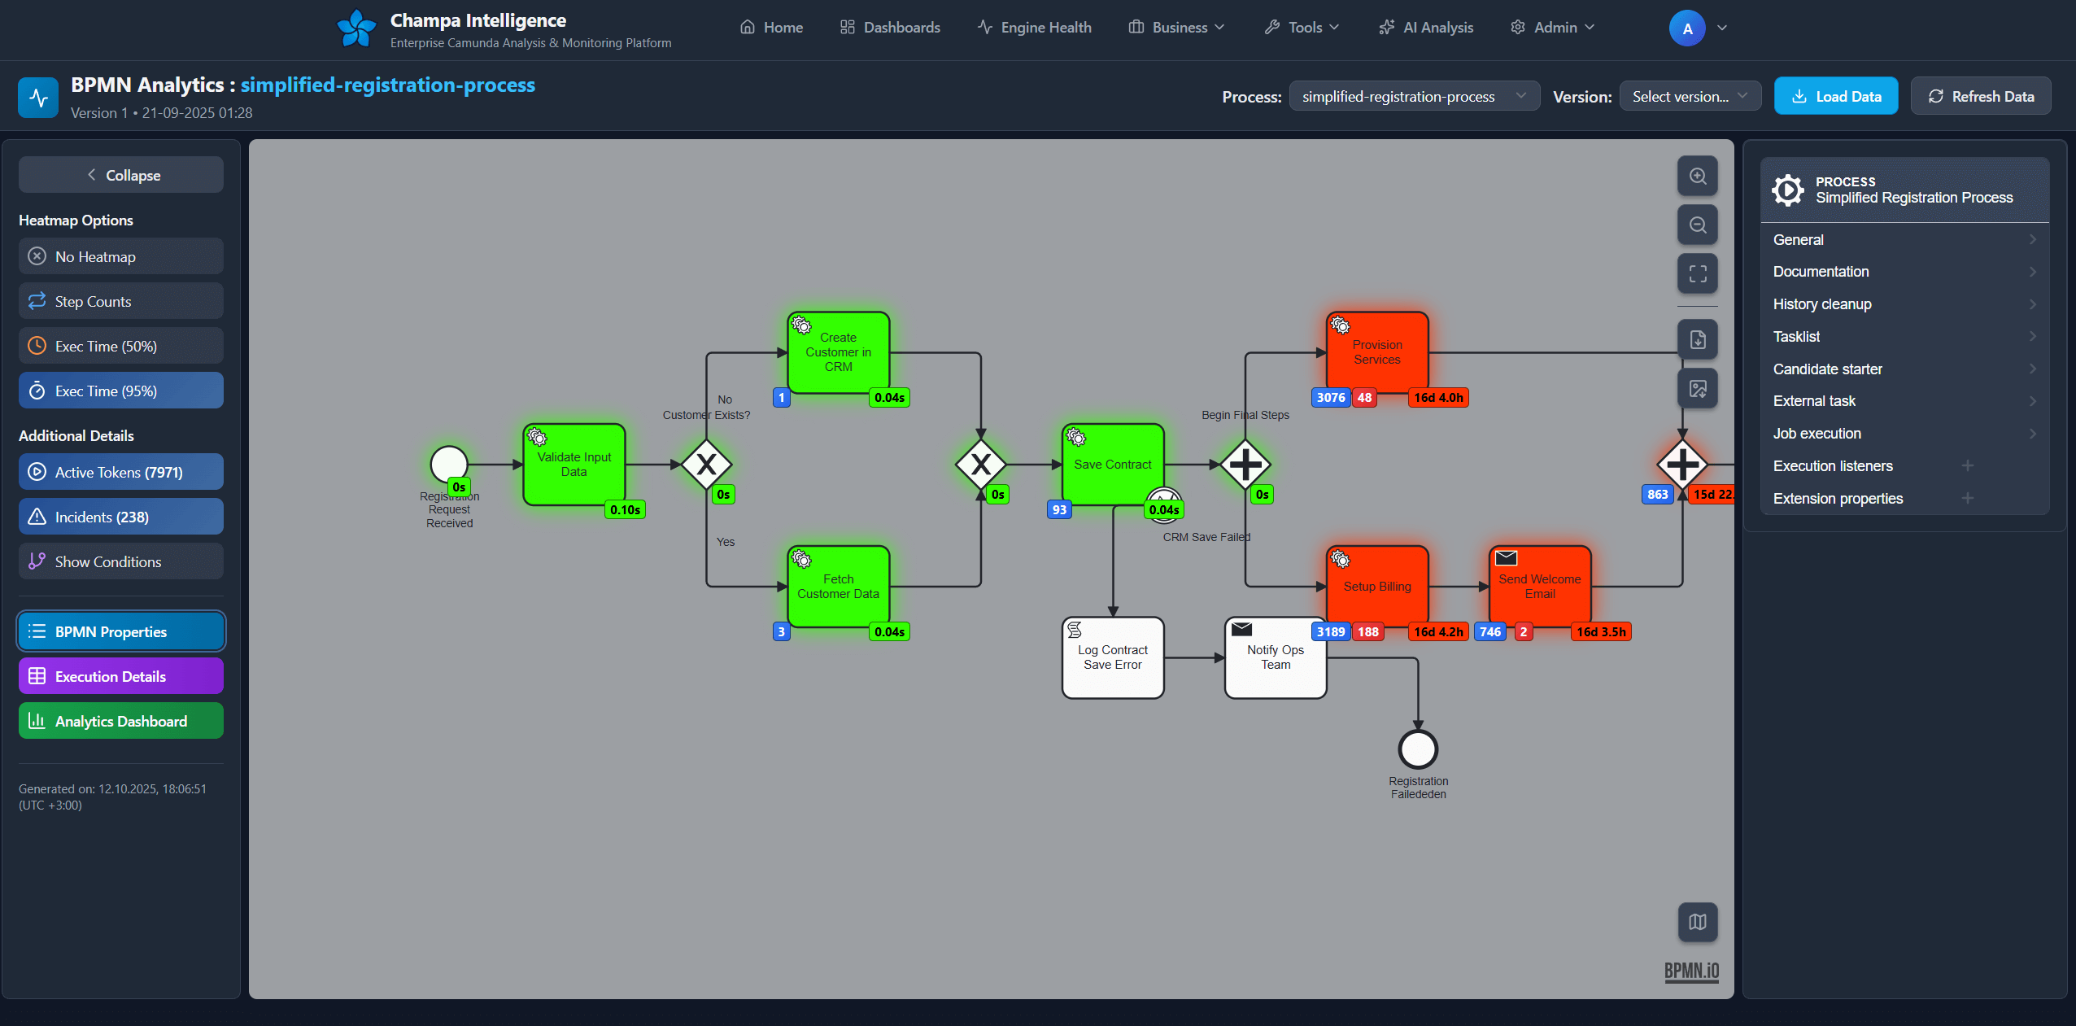2076x1026 pixels.
Task: Add an extension property via the plus icon
Action: (1968, 498)
